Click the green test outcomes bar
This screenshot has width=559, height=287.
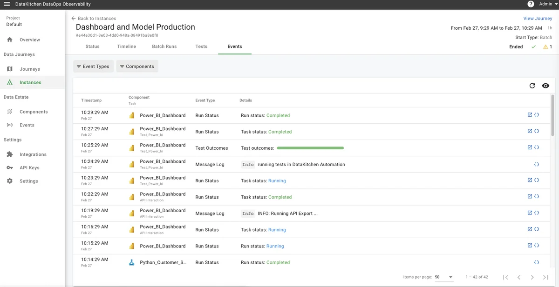click(x=310, y=148)
